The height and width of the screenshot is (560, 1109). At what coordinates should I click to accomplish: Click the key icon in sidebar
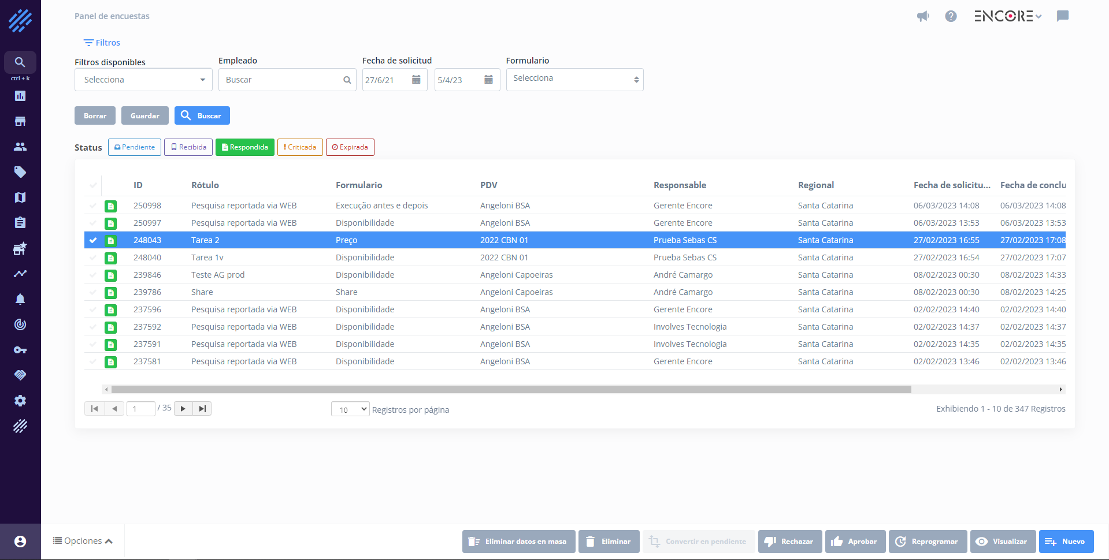point(20,350)
